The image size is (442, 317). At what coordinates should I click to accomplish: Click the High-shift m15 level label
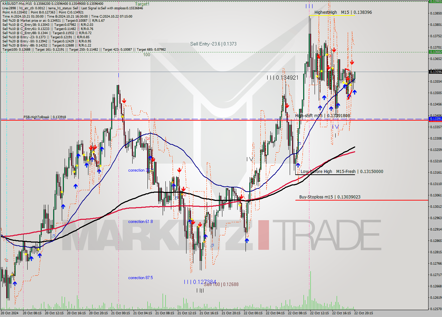click(x=323, y=116)
